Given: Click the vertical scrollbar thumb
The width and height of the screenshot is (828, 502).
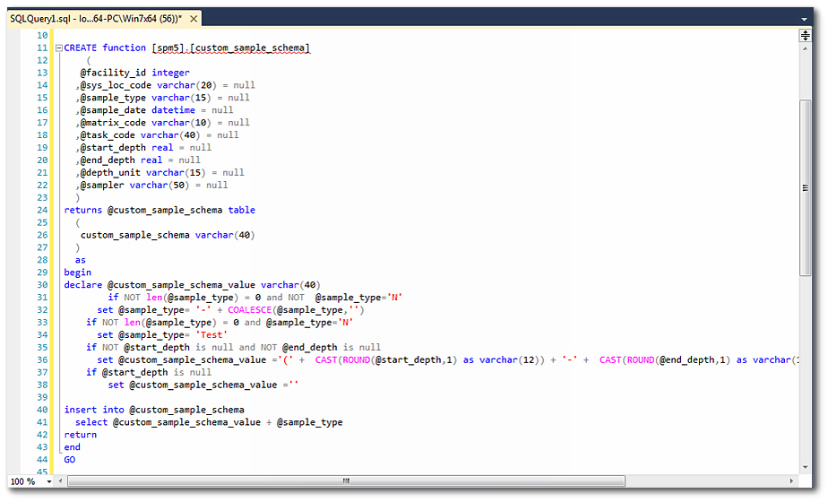Looking at the screenshot, I should click(x=805, y=188).
